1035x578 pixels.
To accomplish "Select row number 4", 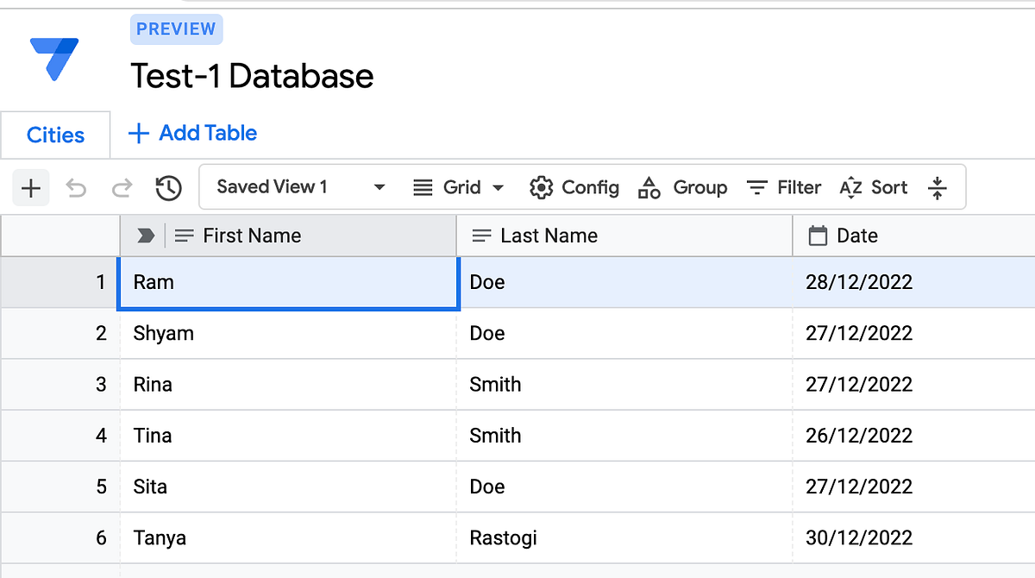I will (x=101, y=436).
